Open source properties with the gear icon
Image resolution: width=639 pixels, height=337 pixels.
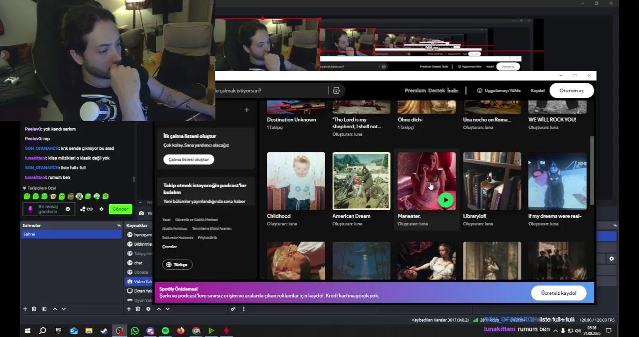[149, 309]
